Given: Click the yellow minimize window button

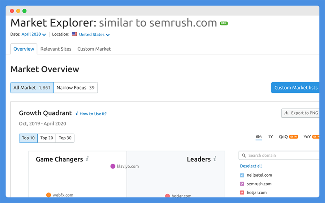Looking at the screenshot, I should [18, 11].
